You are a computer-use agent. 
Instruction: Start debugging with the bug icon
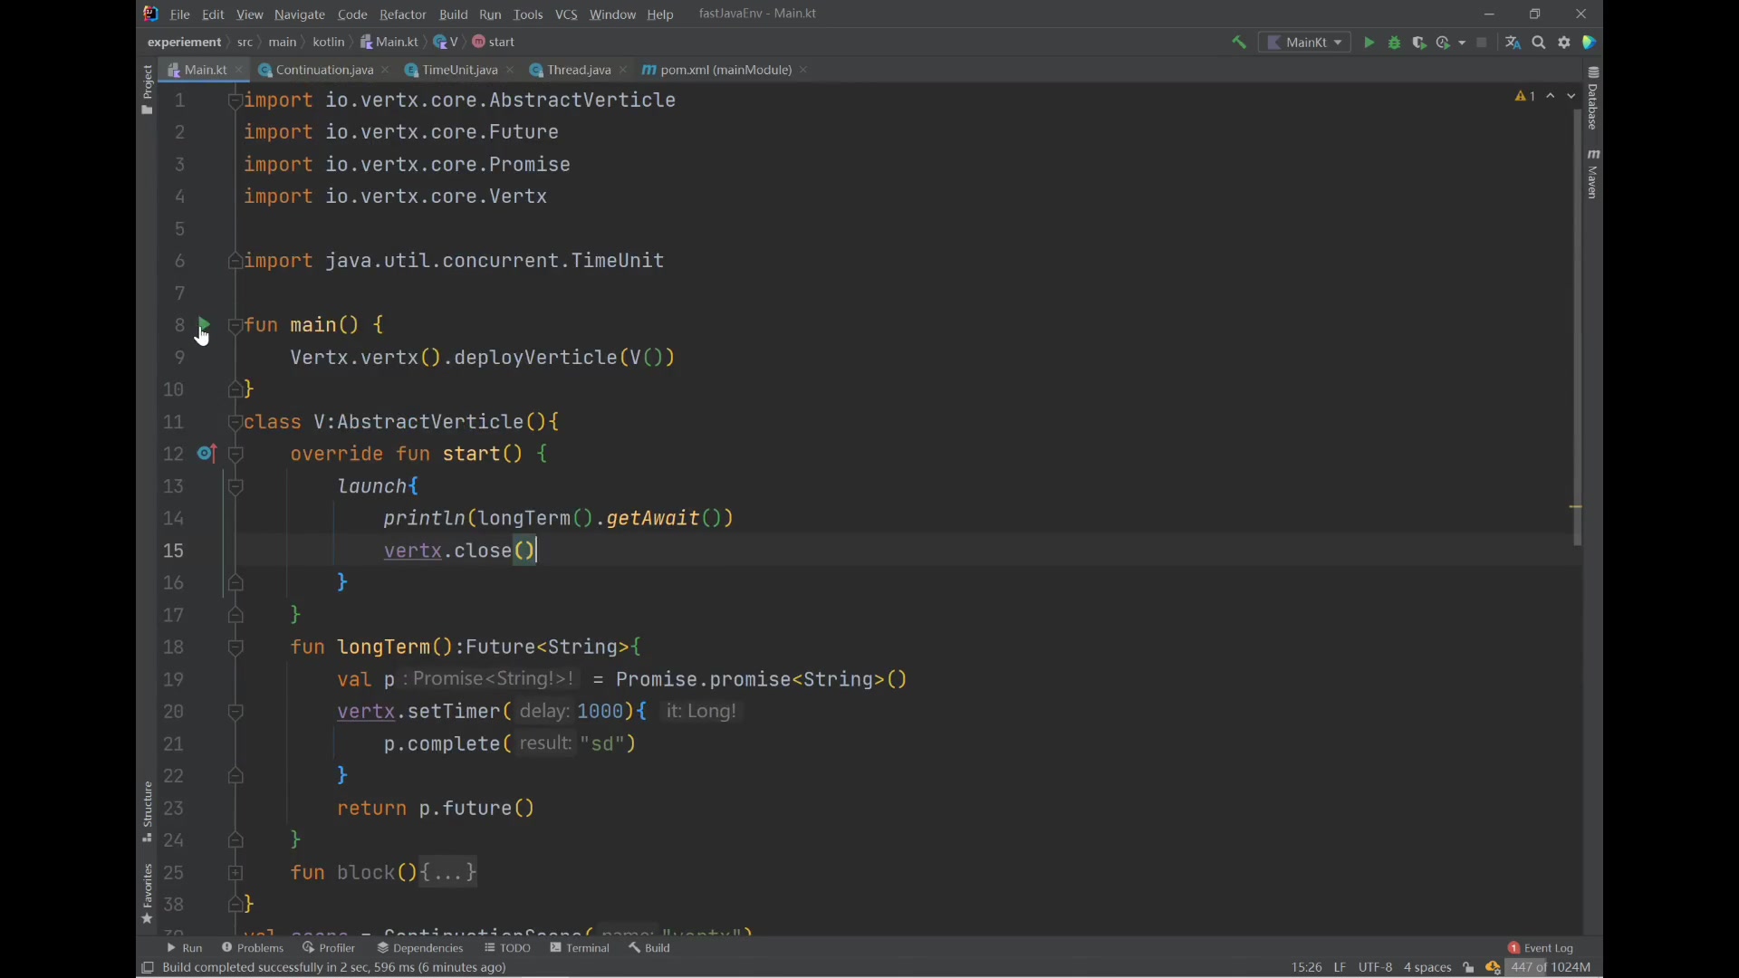(1395, 43)
